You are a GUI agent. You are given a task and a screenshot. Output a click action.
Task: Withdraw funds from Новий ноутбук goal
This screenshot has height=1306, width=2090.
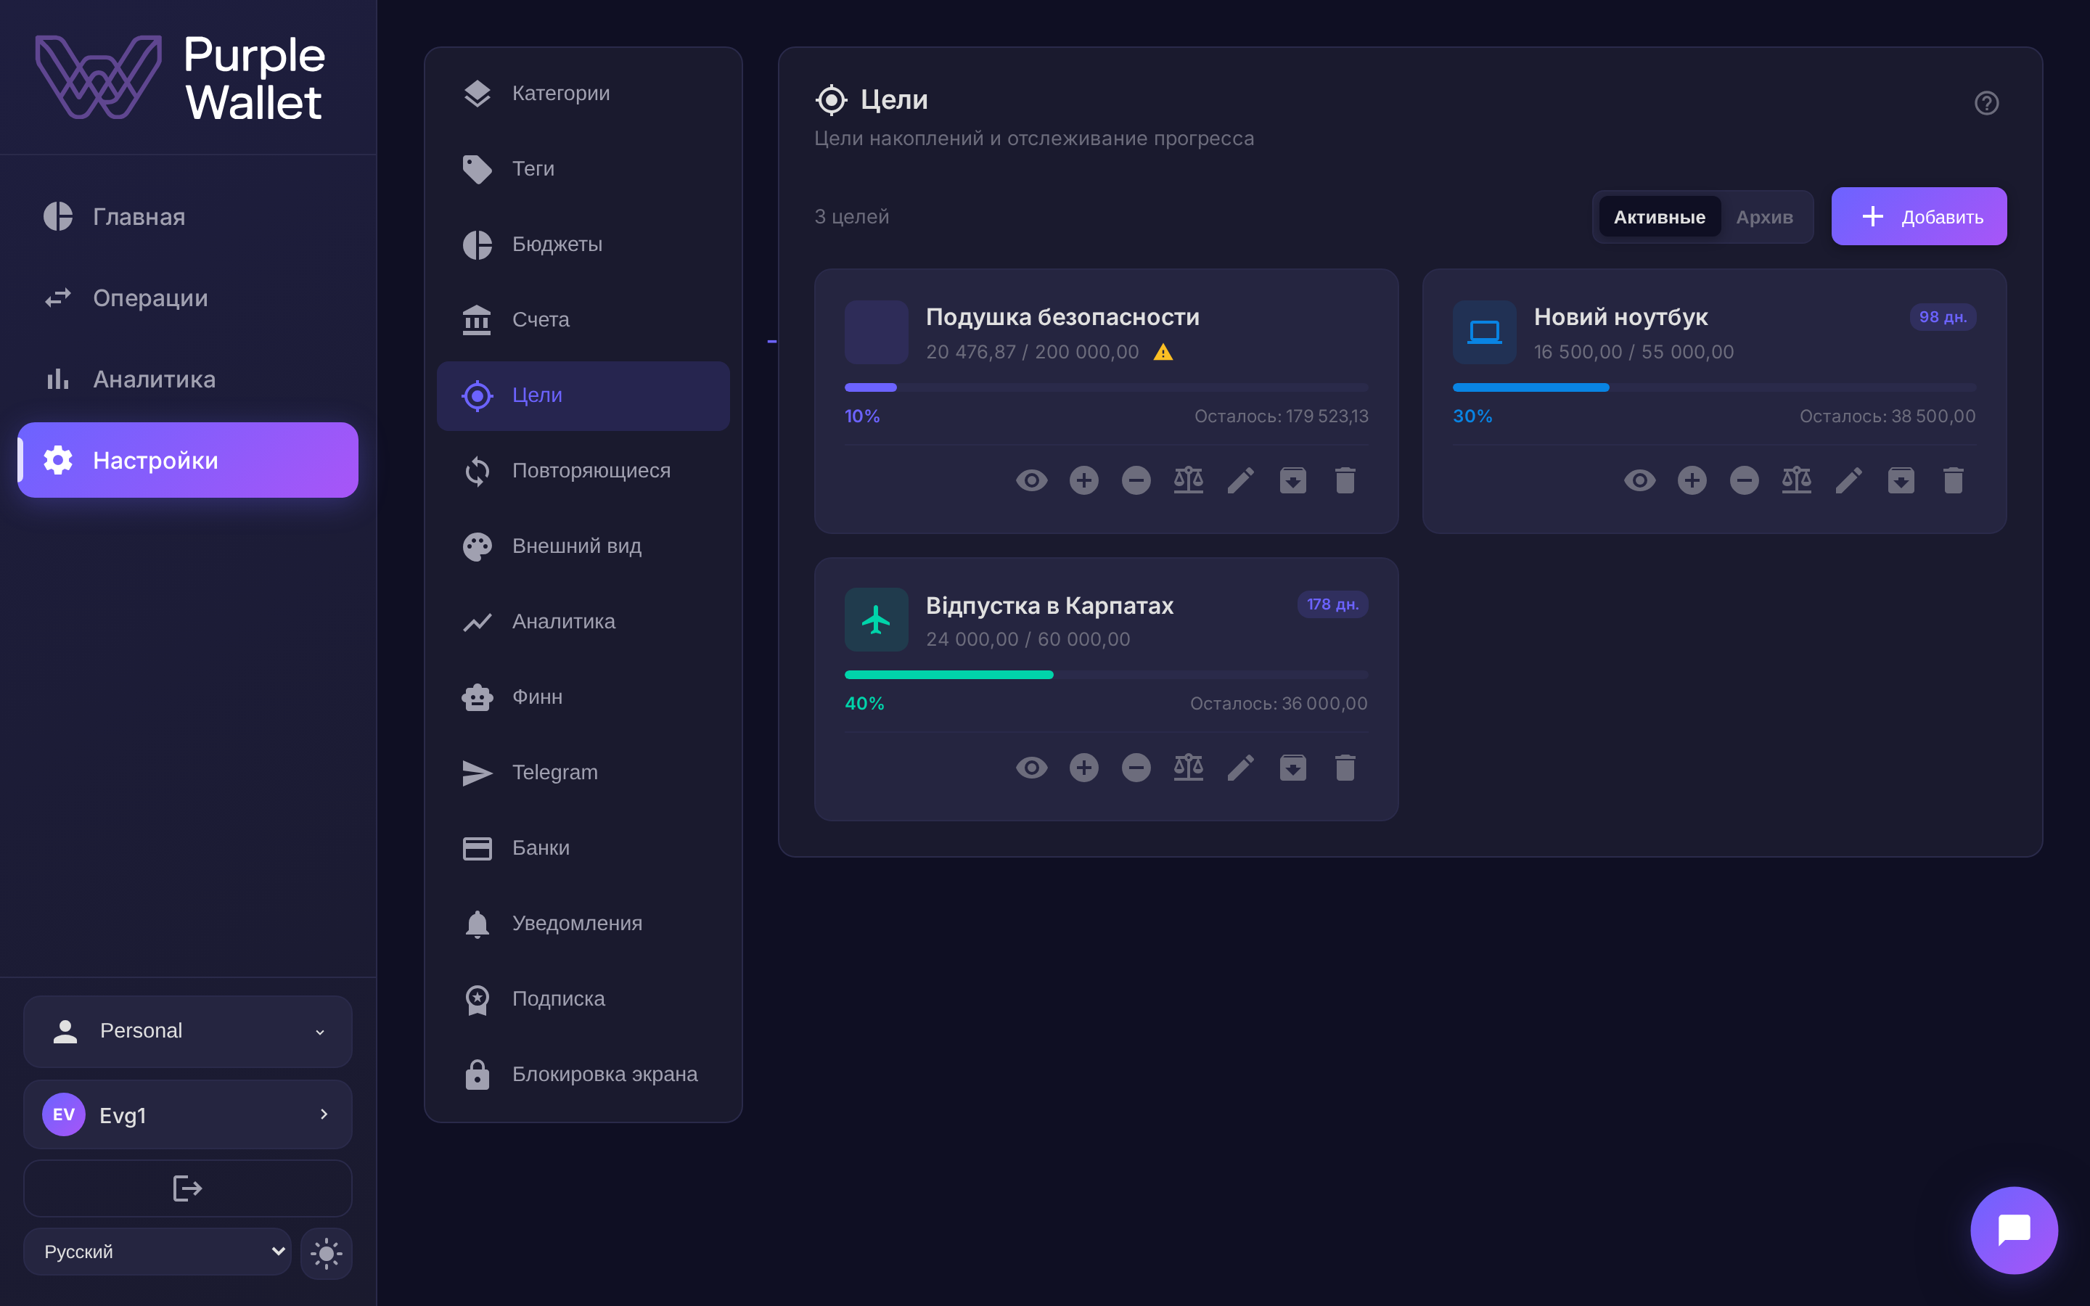point(1745,480)
